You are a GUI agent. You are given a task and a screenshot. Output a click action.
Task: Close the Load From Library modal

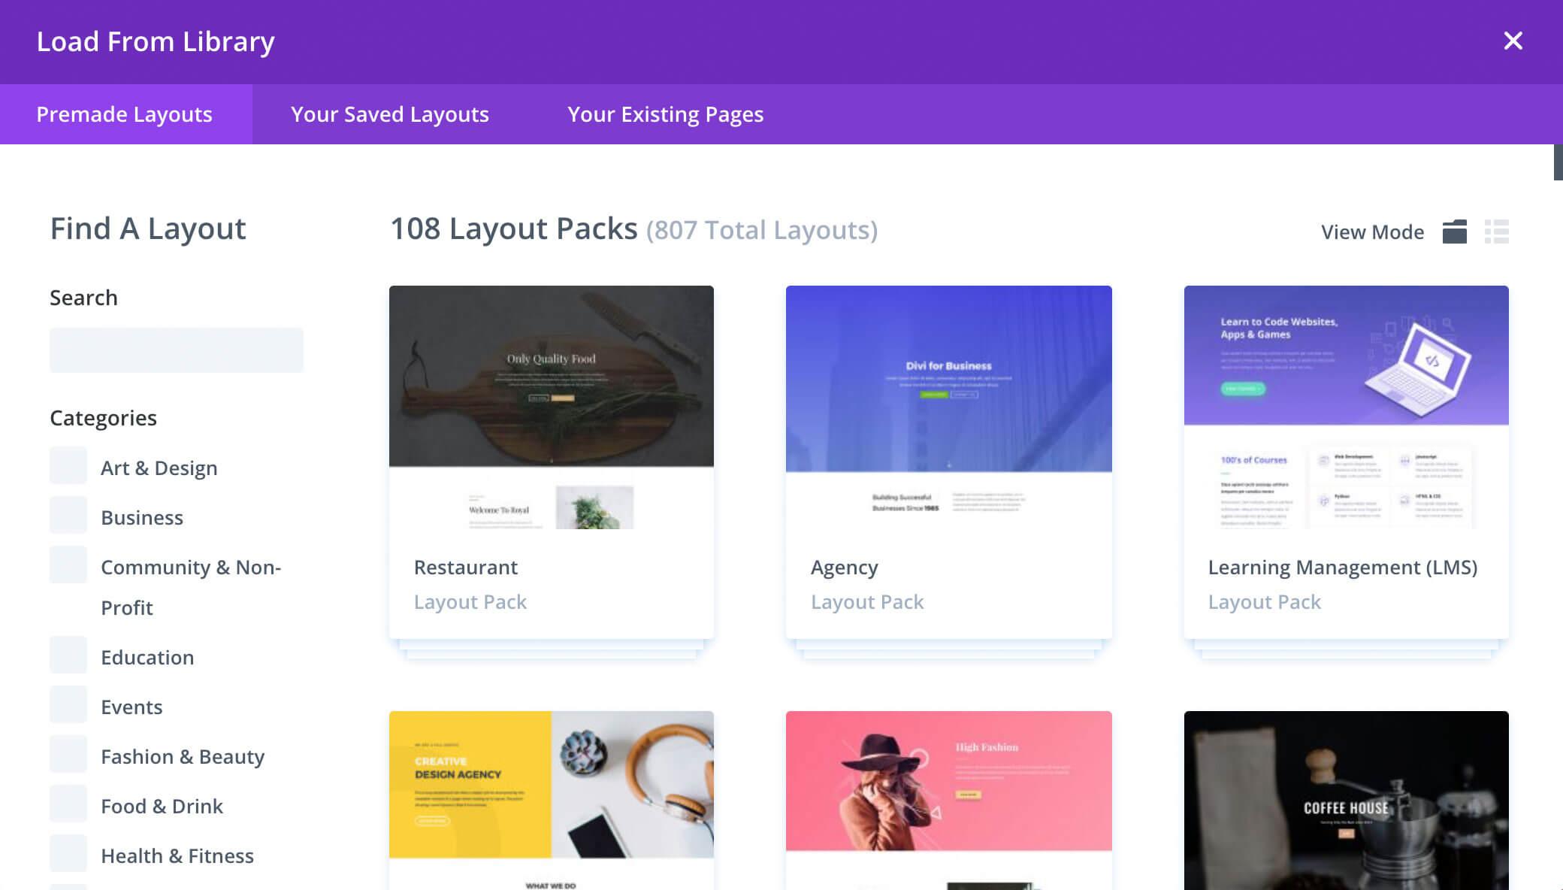1512,41
